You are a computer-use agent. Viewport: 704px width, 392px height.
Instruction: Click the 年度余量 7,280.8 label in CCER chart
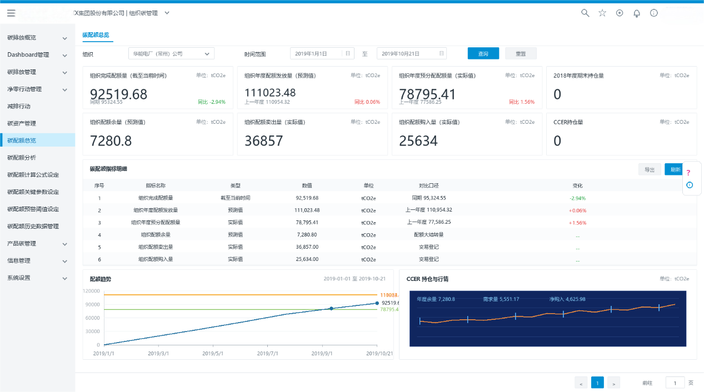point(436,299)
